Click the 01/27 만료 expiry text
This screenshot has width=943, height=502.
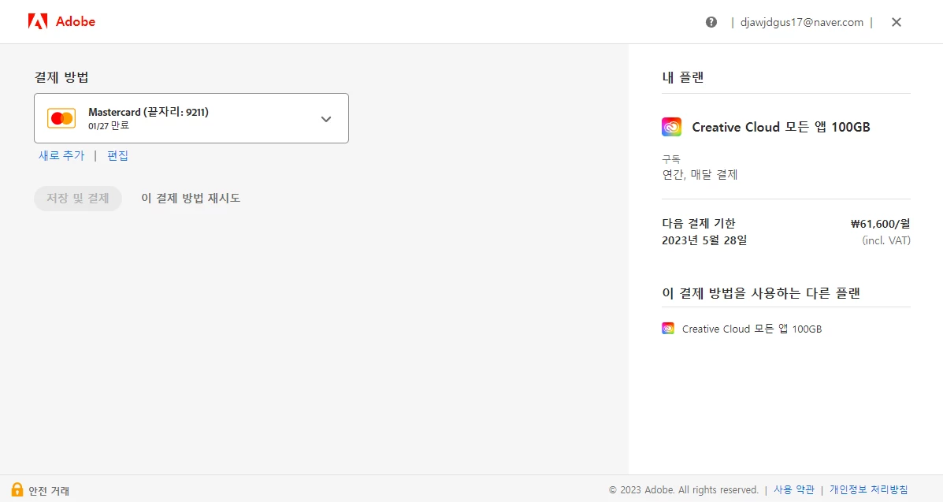coord(108,126)
